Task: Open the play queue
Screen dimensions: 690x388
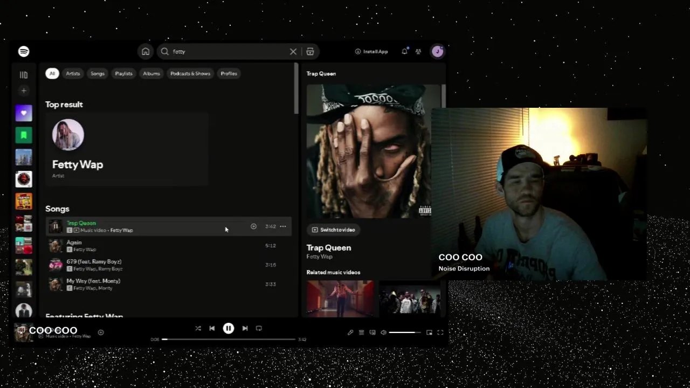Action: pyautogui.click(x=361, y=332)
